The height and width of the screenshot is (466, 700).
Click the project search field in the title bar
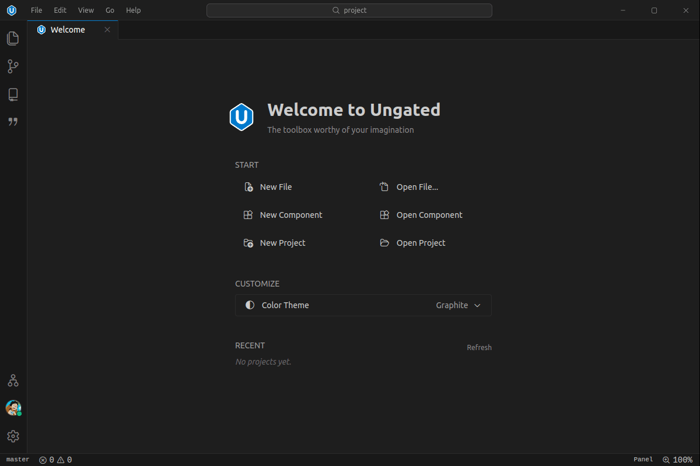(349, 10)
